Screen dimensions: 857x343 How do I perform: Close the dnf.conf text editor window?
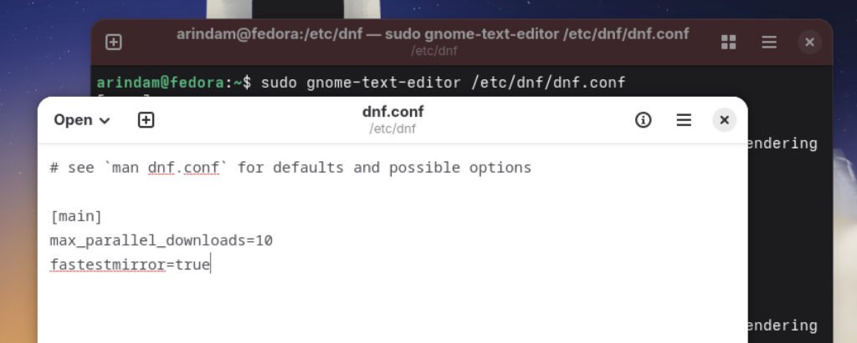point(725,120)
